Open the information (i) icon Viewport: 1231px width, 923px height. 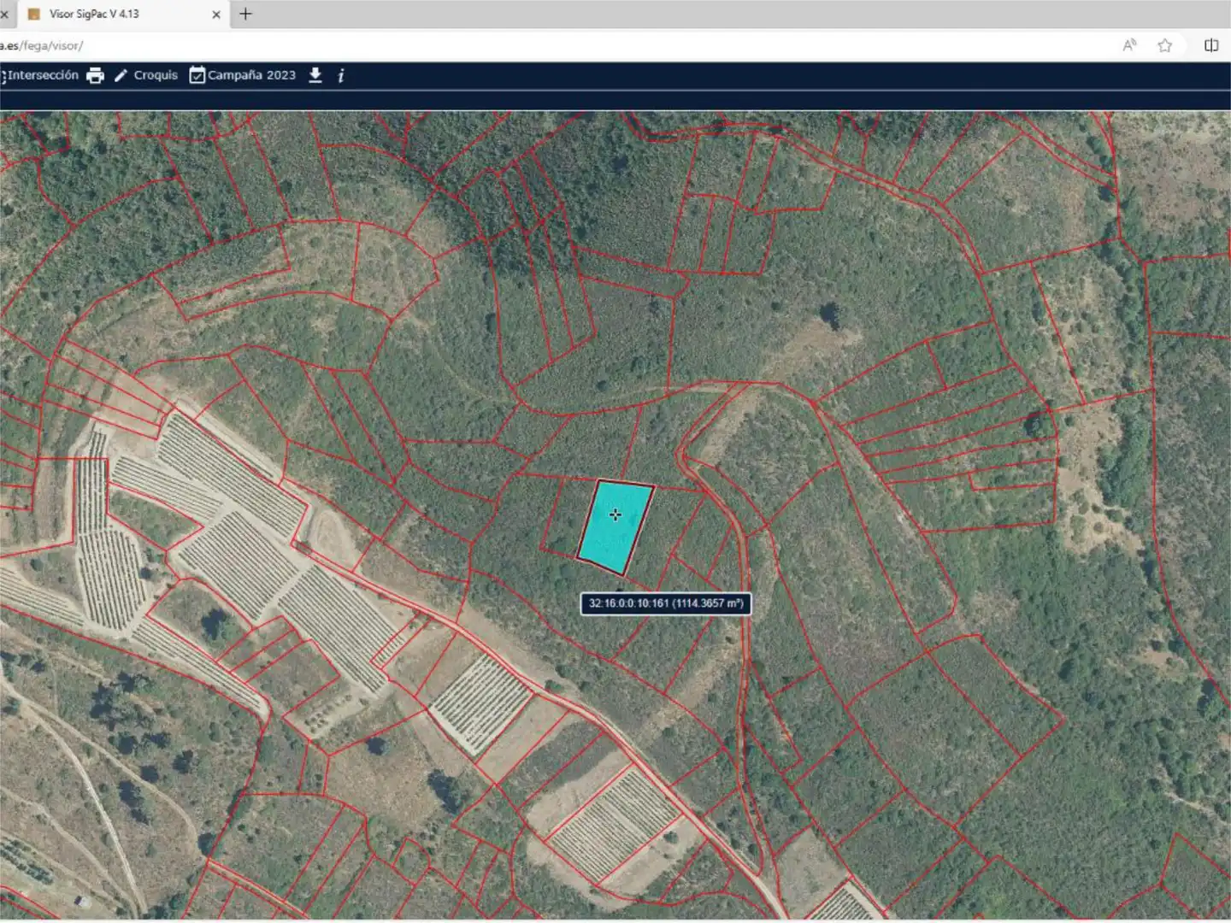coord(341,75)
